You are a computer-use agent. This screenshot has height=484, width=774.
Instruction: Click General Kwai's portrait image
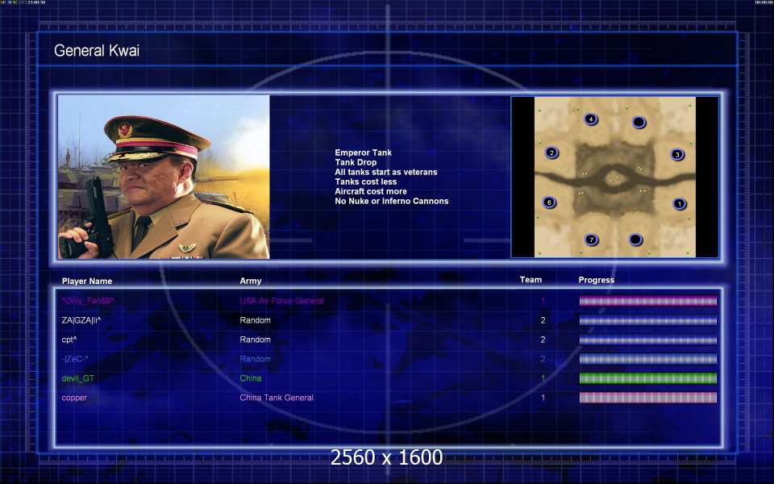click(x=164, y=177)
